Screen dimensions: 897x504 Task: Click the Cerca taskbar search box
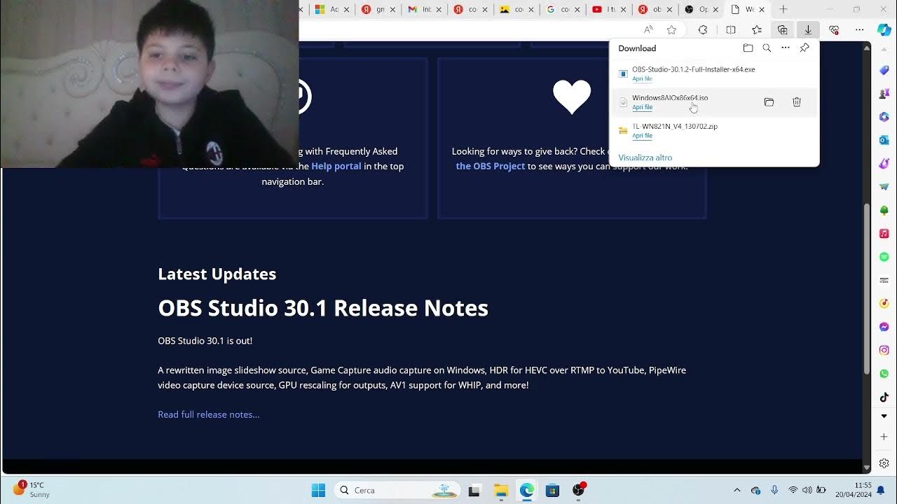coord(397,490)
